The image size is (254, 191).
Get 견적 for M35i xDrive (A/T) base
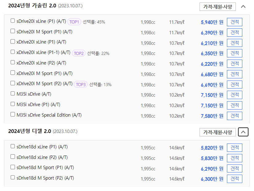[x=235, y=95]
